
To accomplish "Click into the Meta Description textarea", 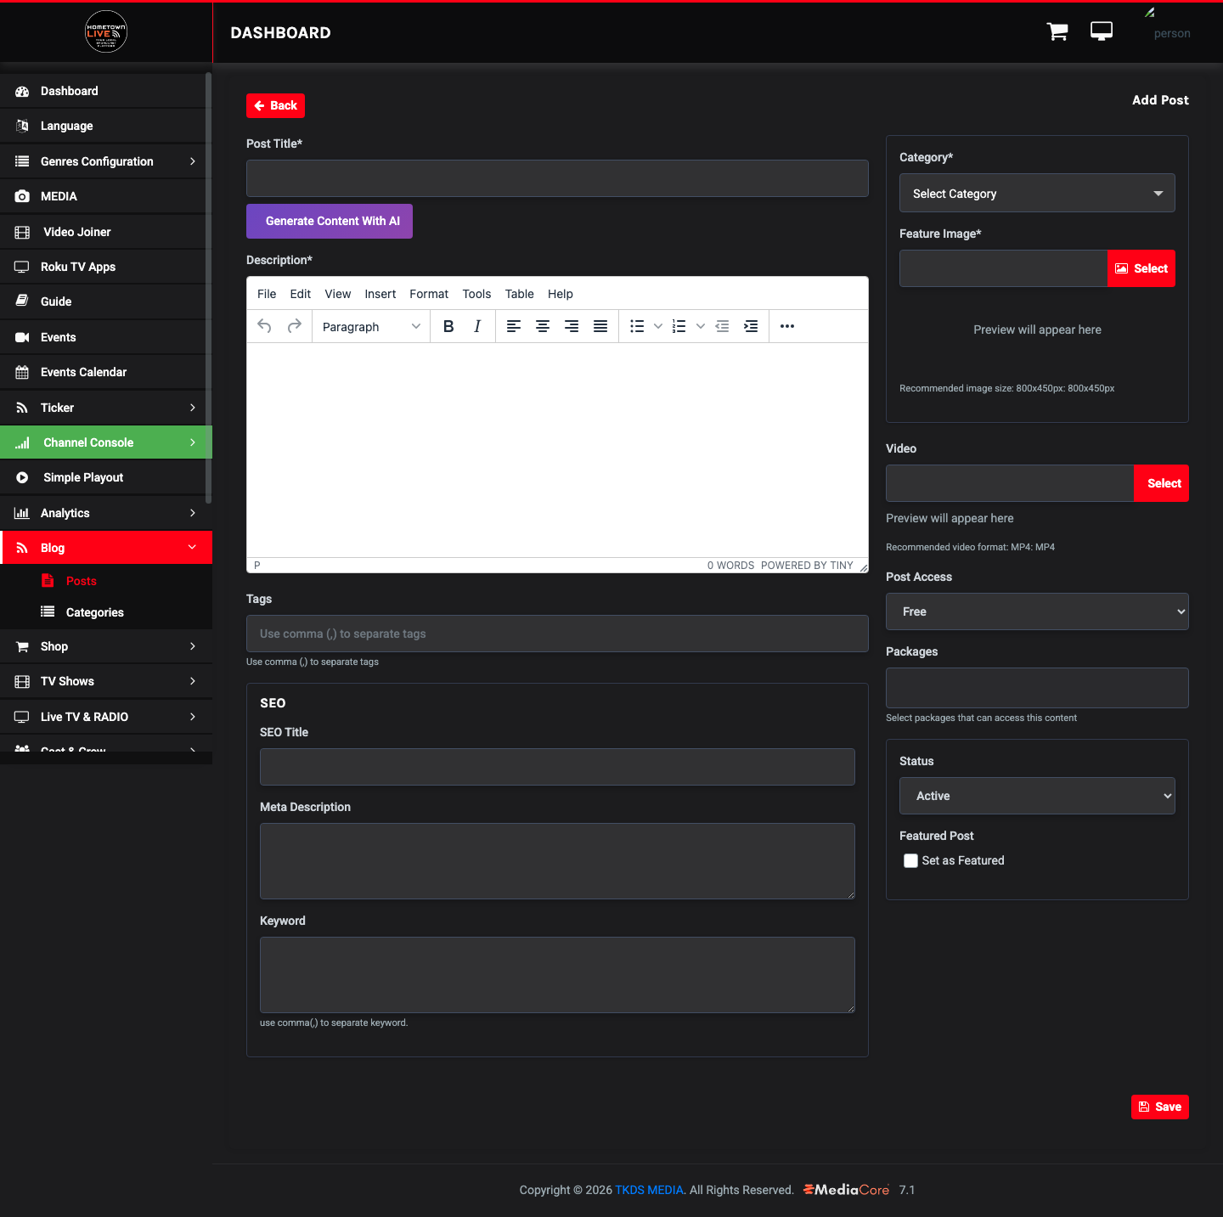I will tap(557, 861).
